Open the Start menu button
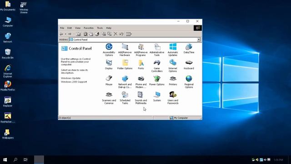The height and width of the screenshot is (164, 291). [x=5, y=160]
